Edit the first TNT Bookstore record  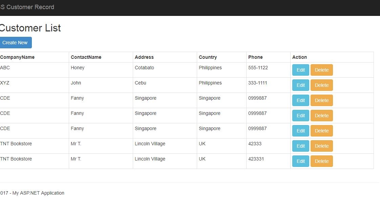click(x=300, y=146)
